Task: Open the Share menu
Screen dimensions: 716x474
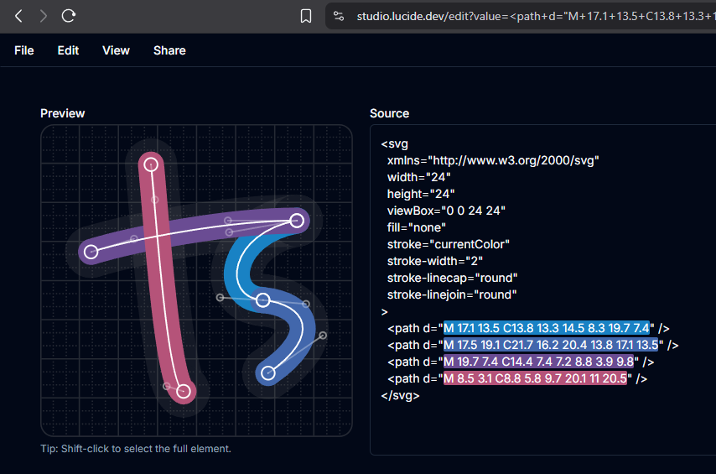Action: (x=169, y=50)
